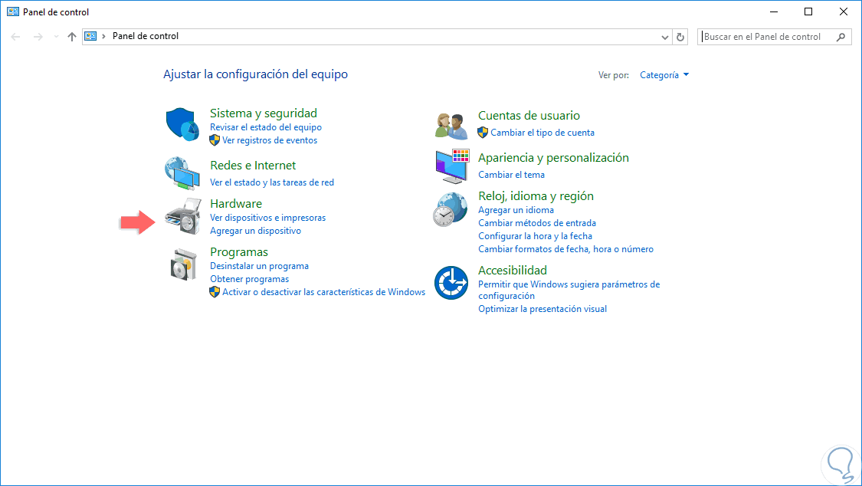Image resolution: width=862 pixels, height=486 pixels.
Task: Open the Redes e Internet globe icon
Action: tap(182, 174)
